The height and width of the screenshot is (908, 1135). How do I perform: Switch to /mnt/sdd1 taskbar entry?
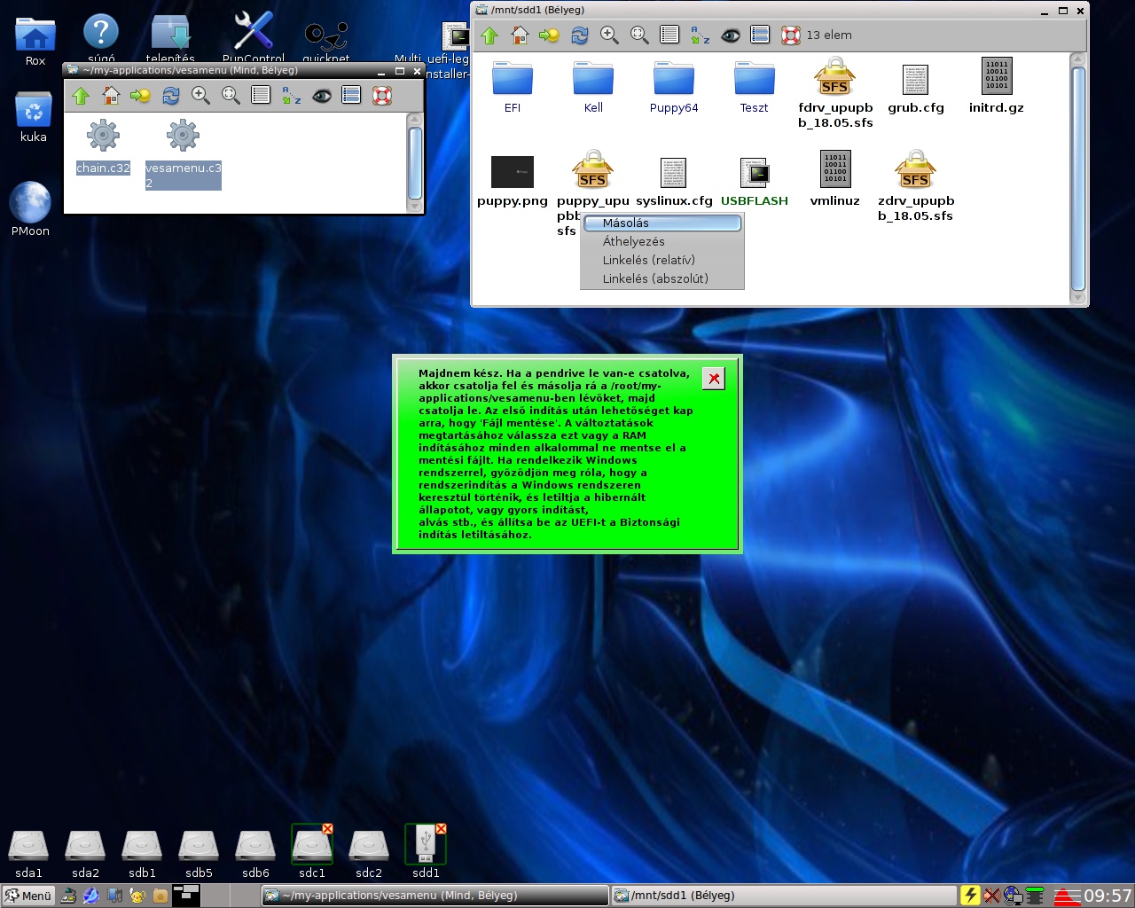click(x=784, y=896)
